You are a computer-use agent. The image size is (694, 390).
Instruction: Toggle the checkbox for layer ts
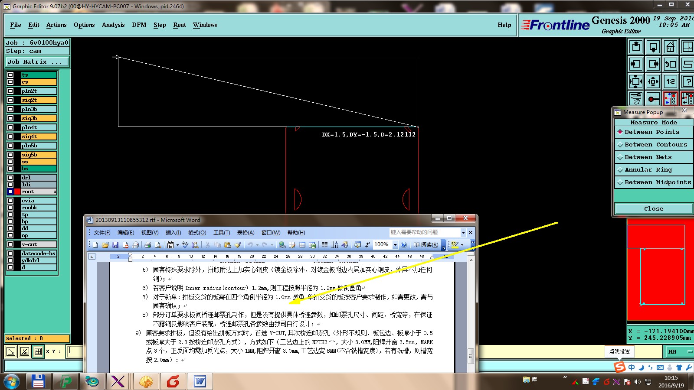click(x=10, y=75)
